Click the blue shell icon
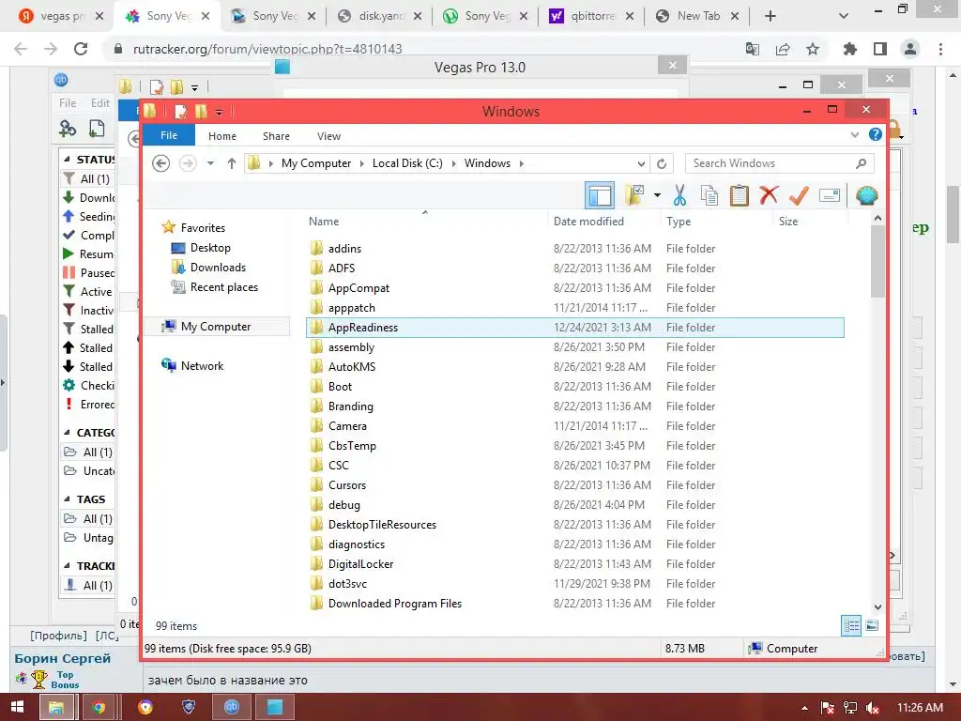 (866, 195)
